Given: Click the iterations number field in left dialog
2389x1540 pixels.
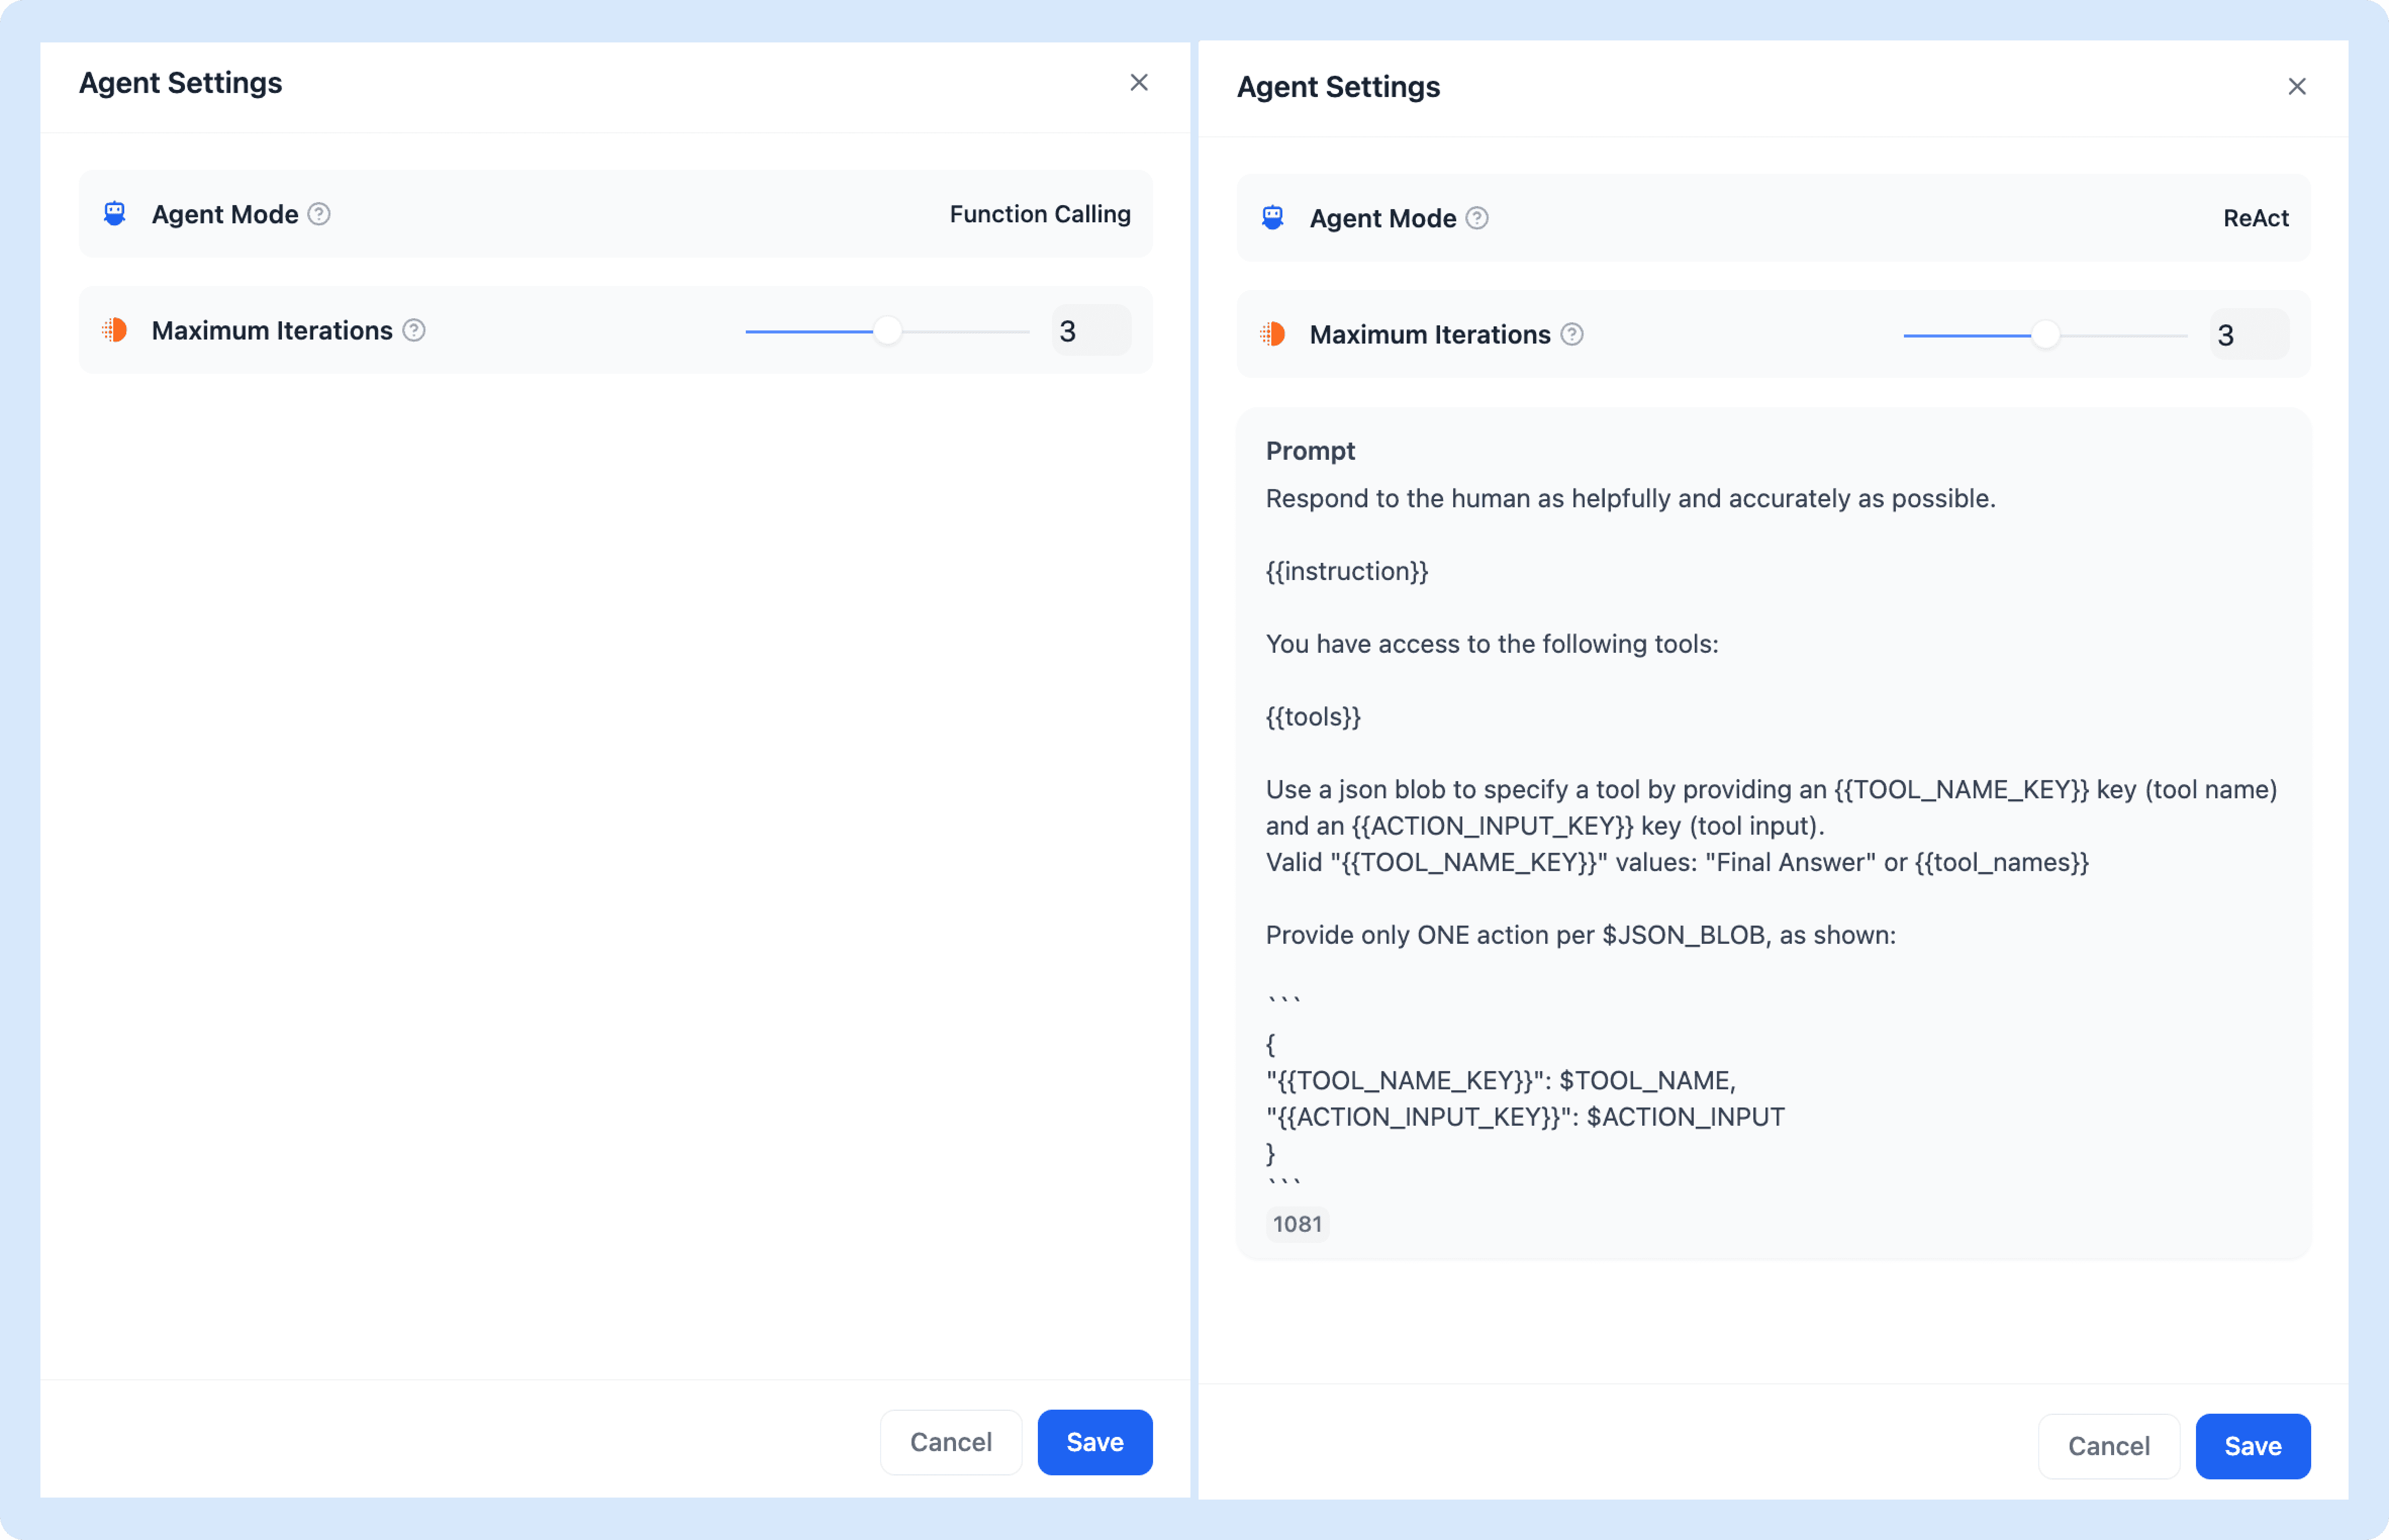Looking at the screenshot, I should (x=1091, y=331).
